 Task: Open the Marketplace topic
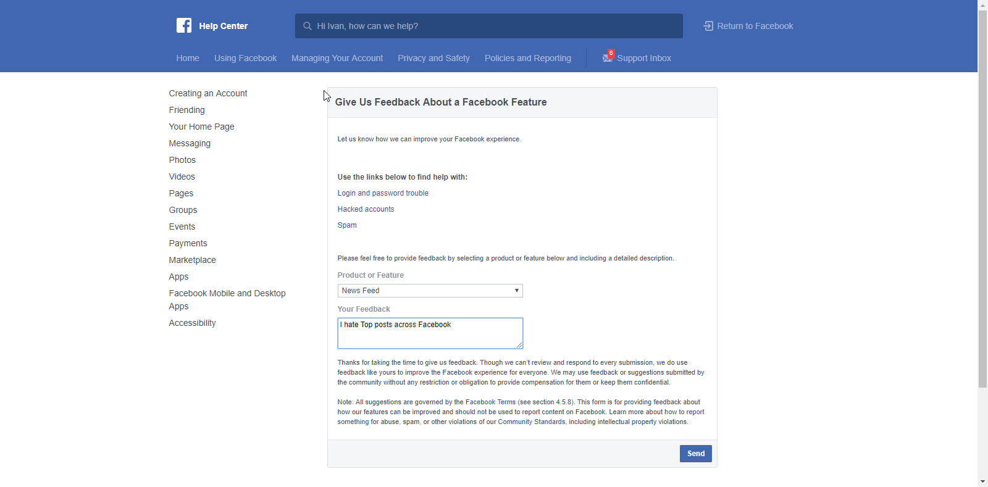pos(192,260)
